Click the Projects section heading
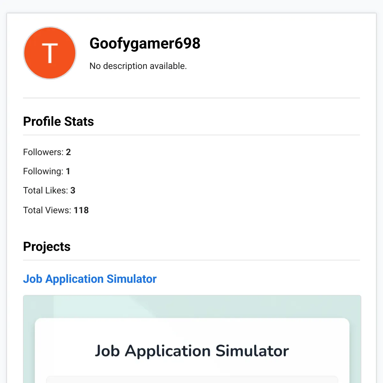Image resolution: width=383 pixels, height=383 pixels. coord(47,247)
